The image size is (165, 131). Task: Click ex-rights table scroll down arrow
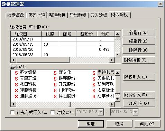pos(118,54)
